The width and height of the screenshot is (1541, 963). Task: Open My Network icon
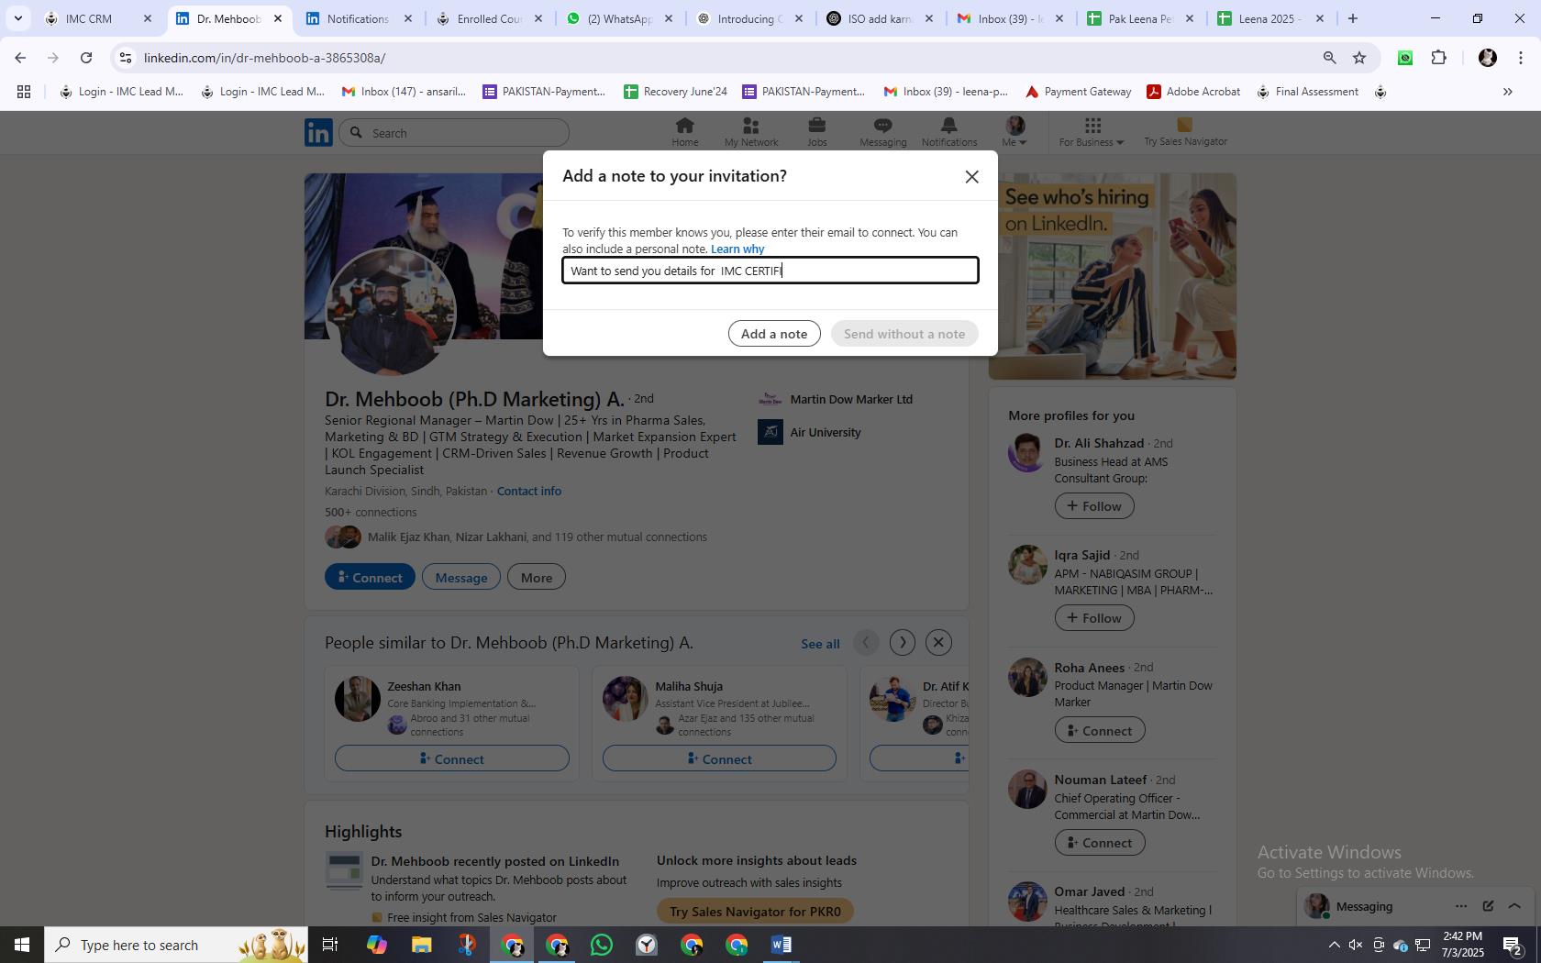(x=750, y=132)
